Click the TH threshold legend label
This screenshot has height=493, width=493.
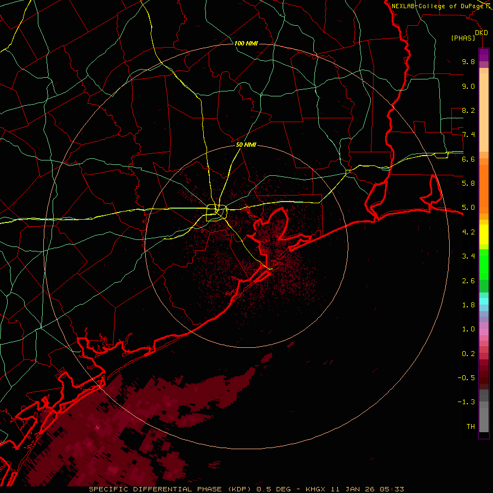tap(471, 427)
